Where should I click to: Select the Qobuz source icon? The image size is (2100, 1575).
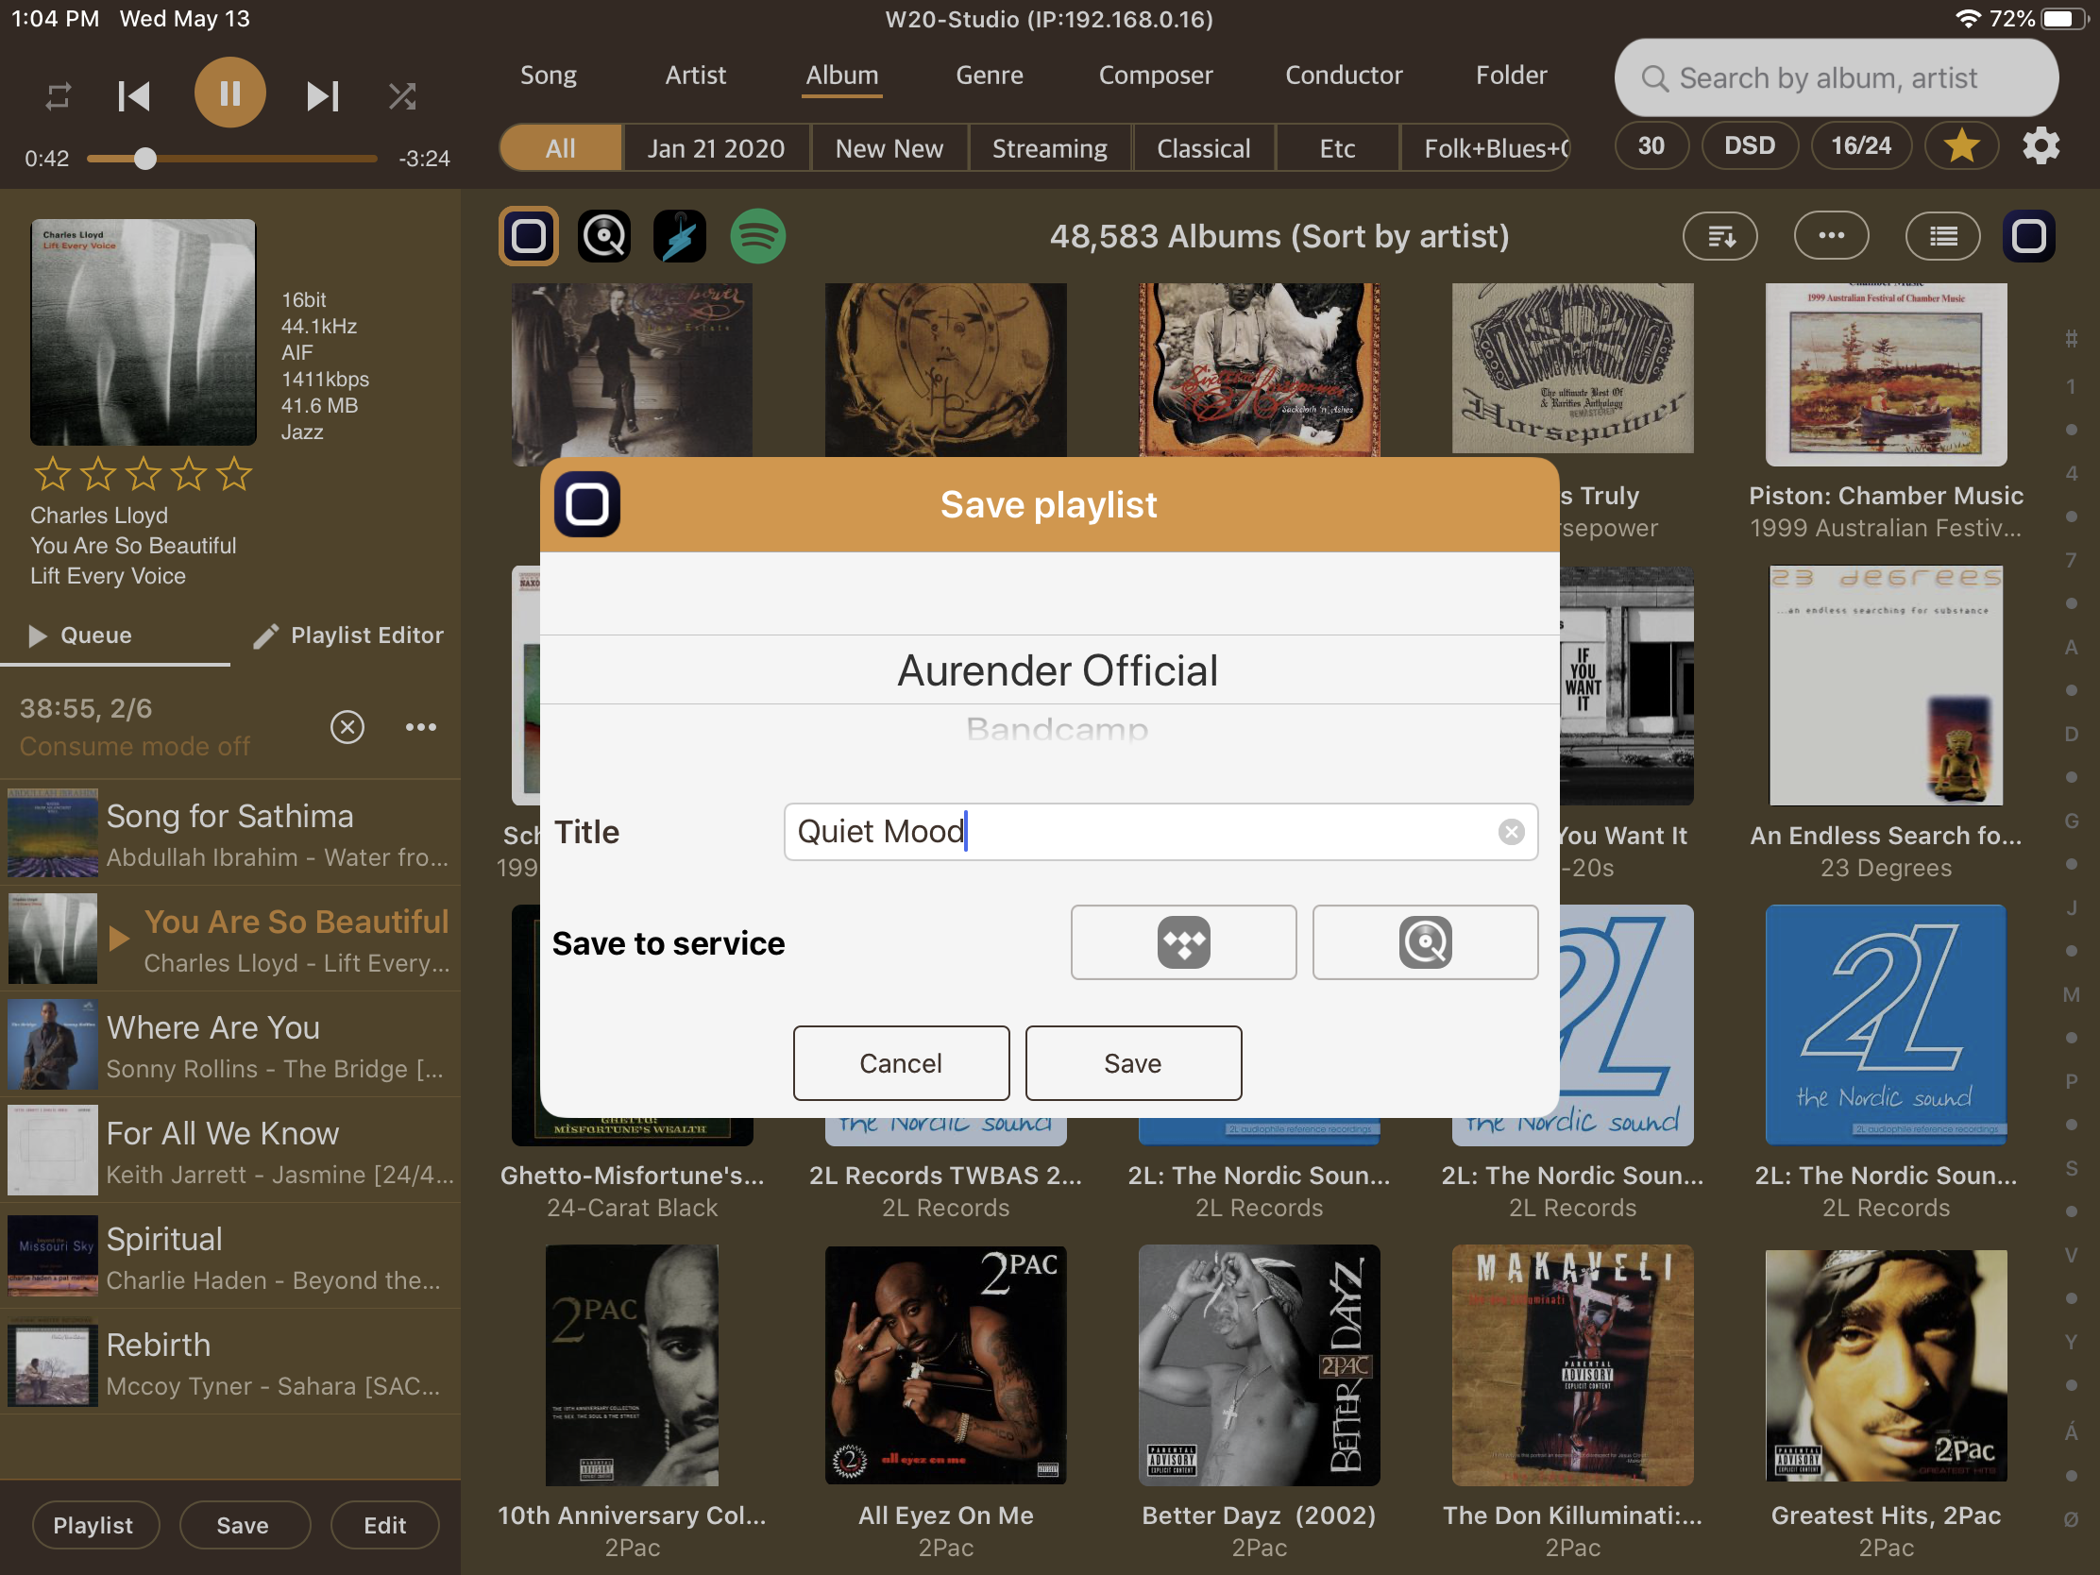(x=604, y=235)
